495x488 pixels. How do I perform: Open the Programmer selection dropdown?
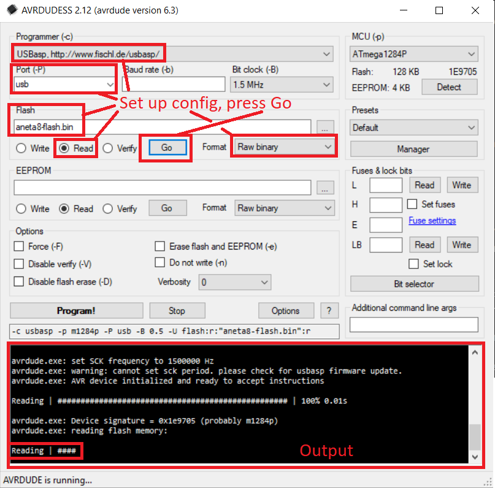click(x=328, y=53)
